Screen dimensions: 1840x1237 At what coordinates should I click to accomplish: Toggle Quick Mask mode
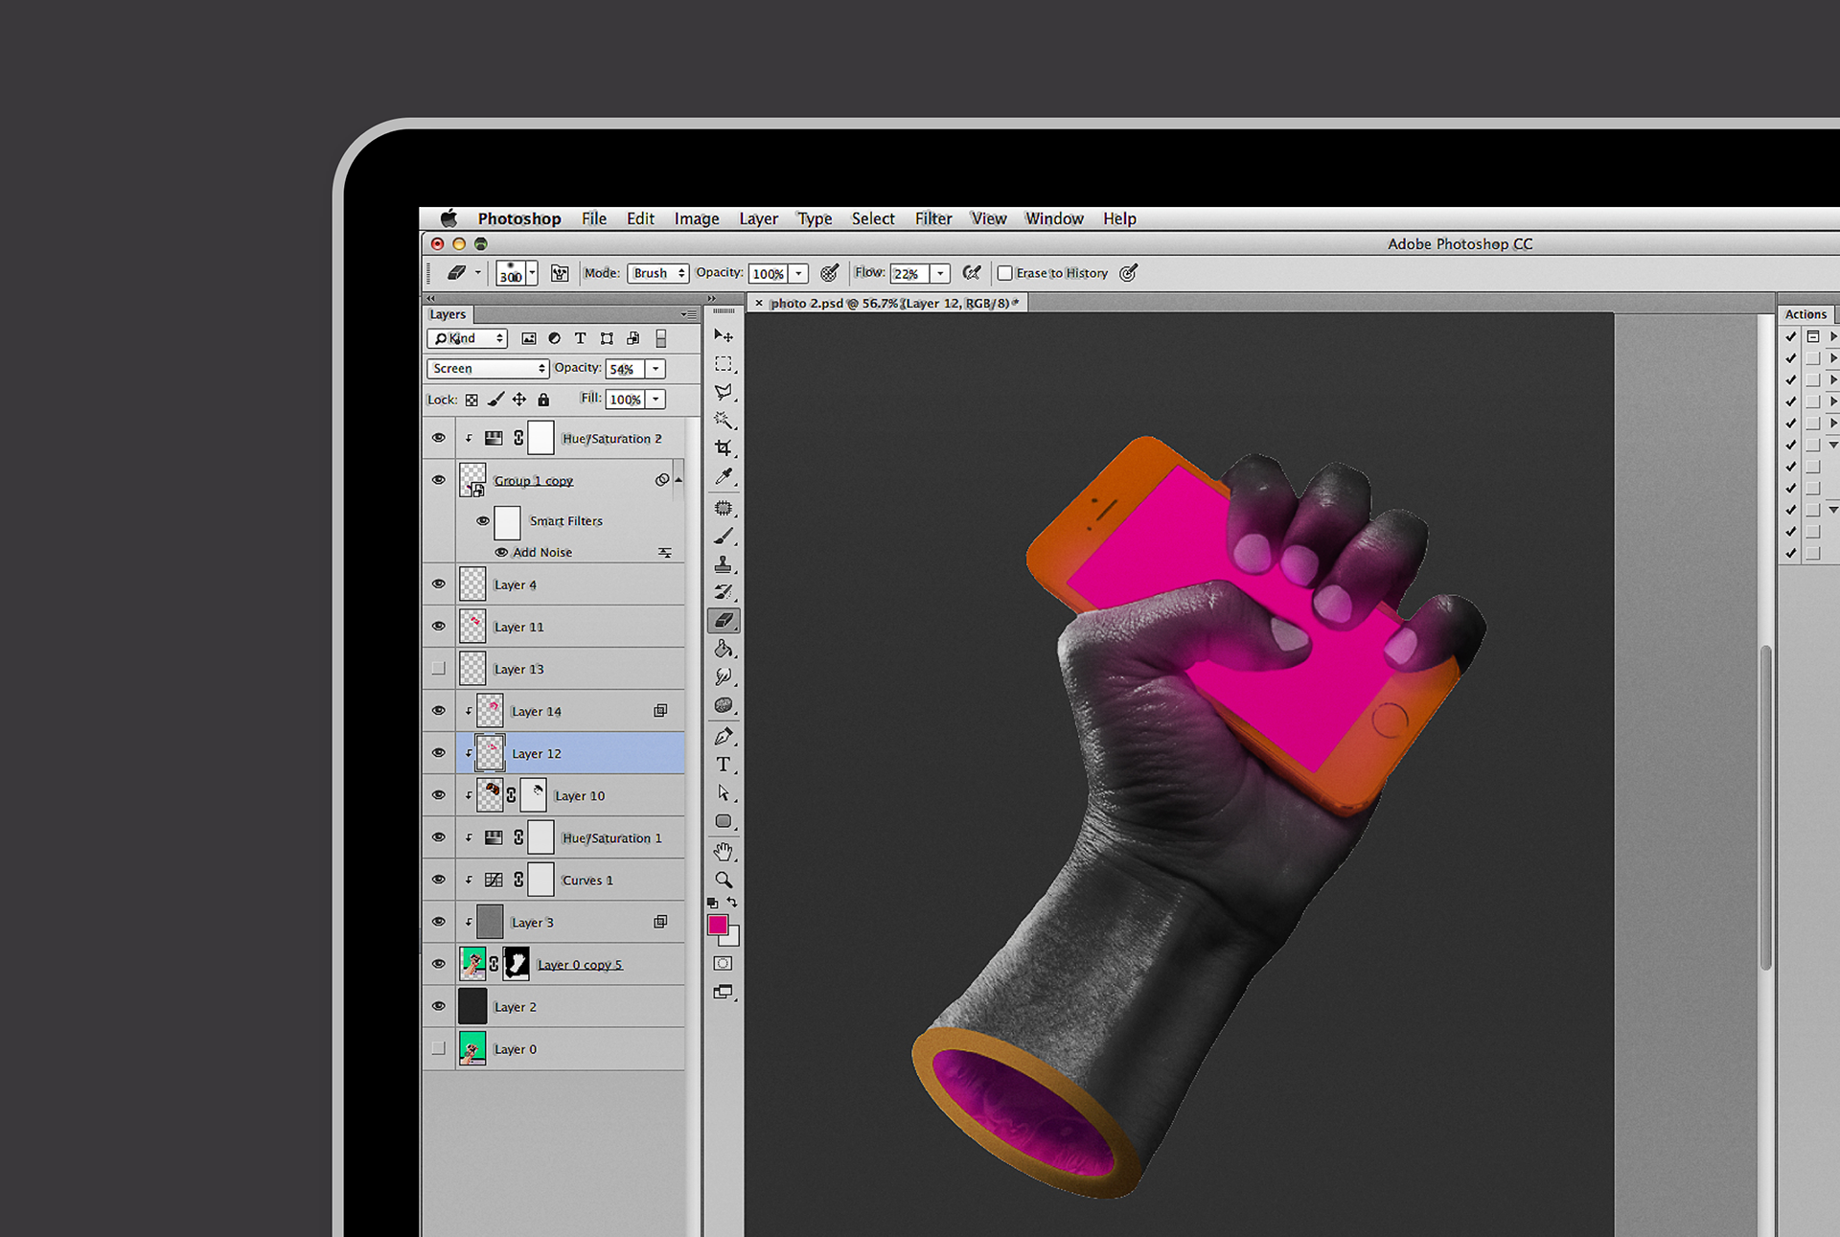724,963
